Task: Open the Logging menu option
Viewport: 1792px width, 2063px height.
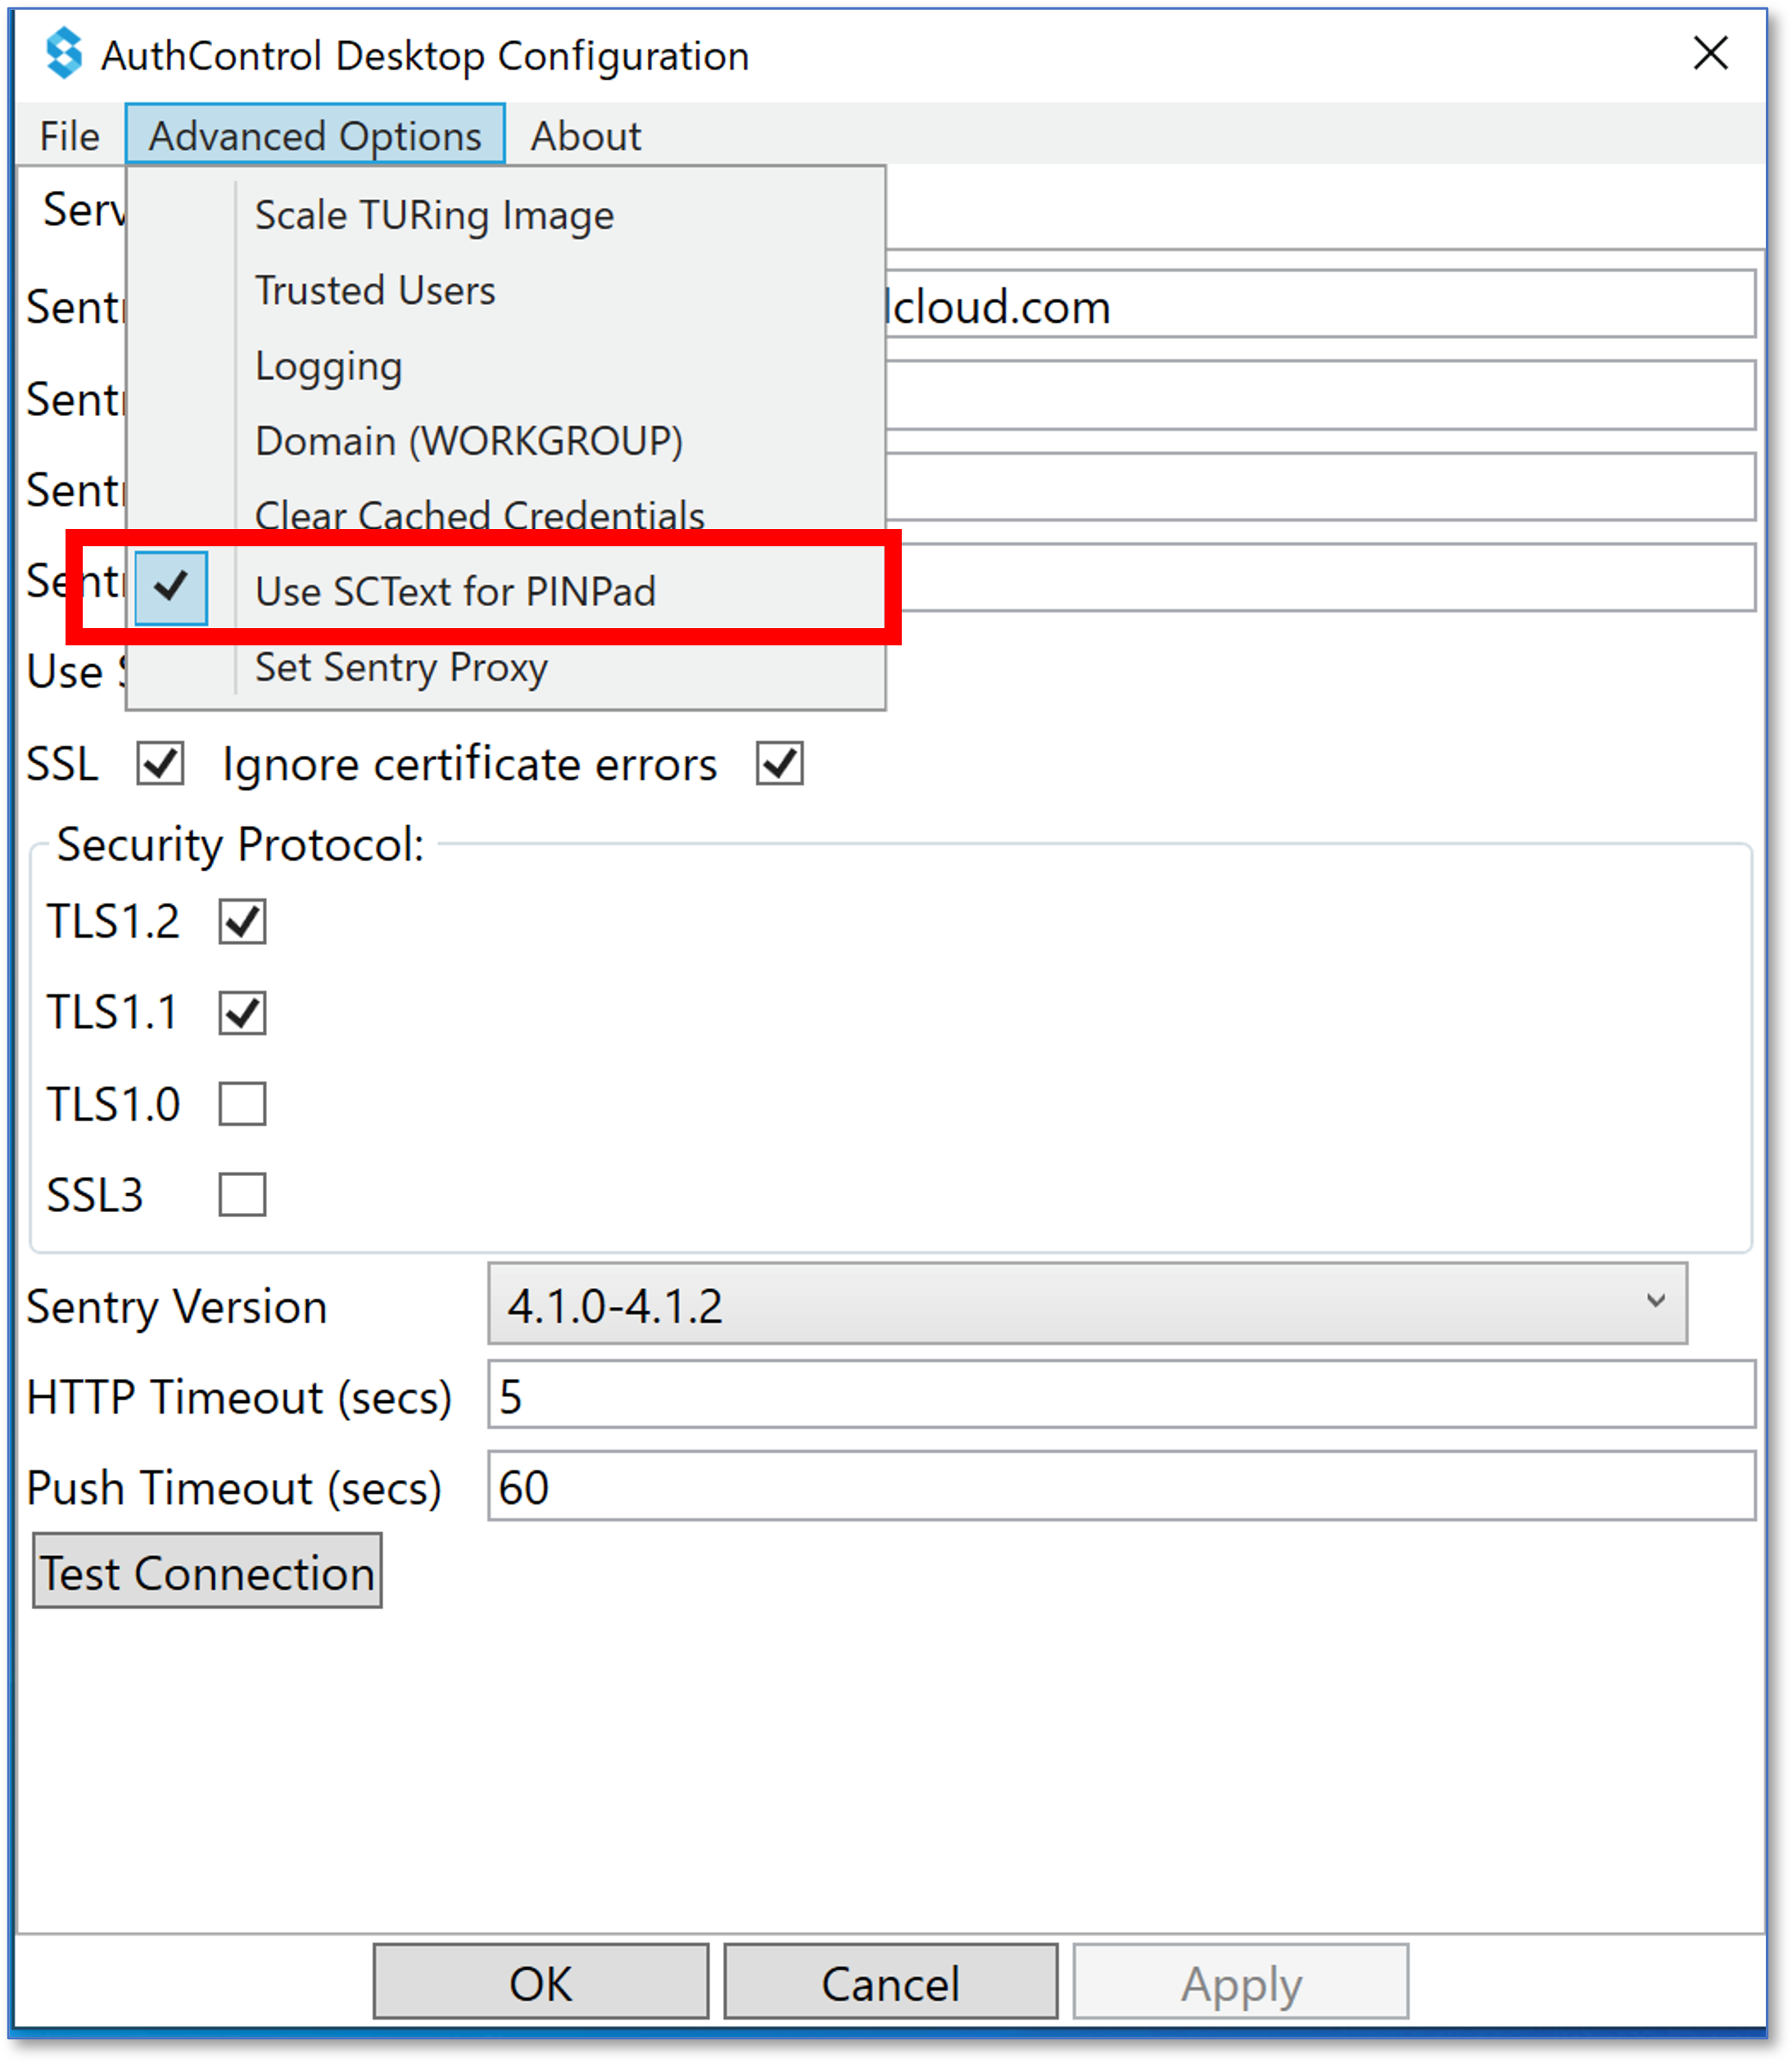Action: (506, 366)
